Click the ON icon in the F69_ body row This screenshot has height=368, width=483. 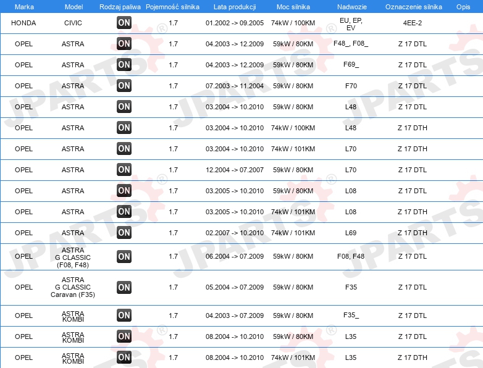coord(124,64)
